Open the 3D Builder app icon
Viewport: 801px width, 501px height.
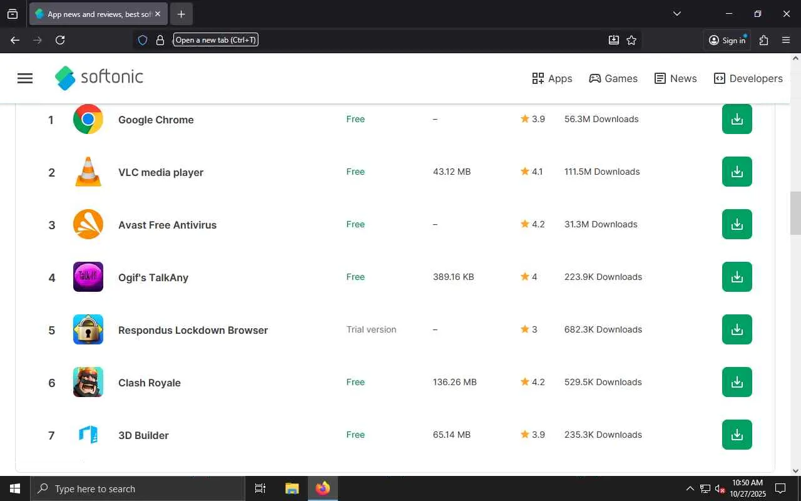[x=88, y=435]
